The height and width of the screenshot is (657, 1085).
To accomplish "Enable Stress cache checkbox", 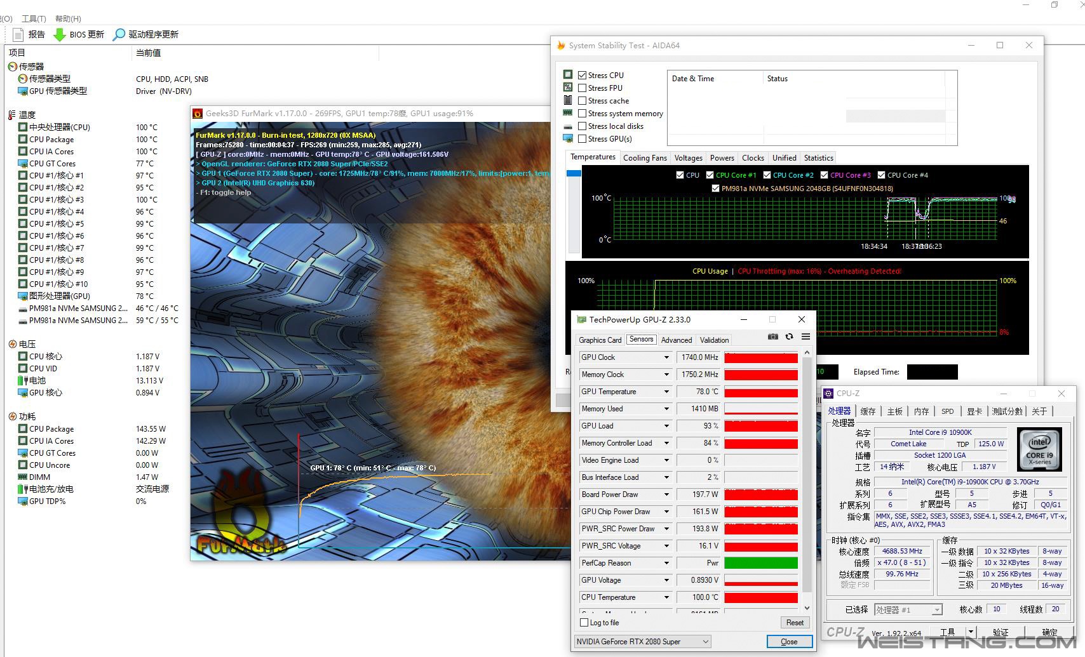I will coord(582,100).
